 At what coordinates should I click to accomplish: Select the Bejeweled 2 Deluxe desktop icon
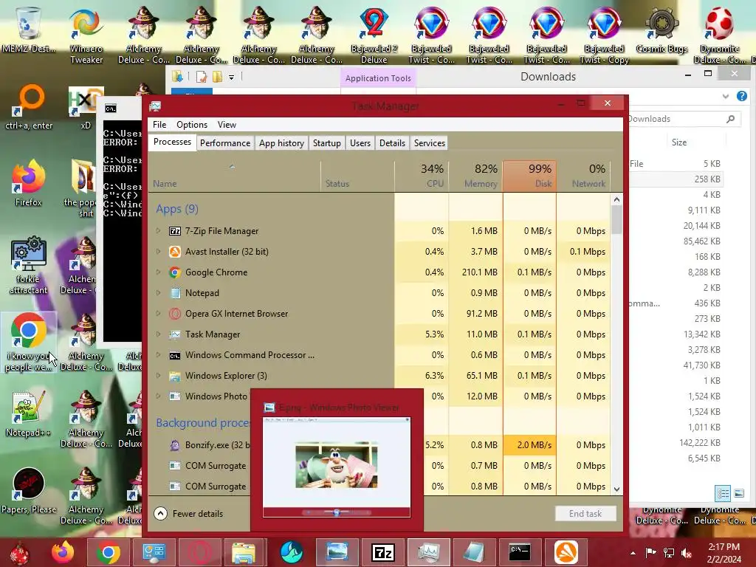tap(374, 35)
